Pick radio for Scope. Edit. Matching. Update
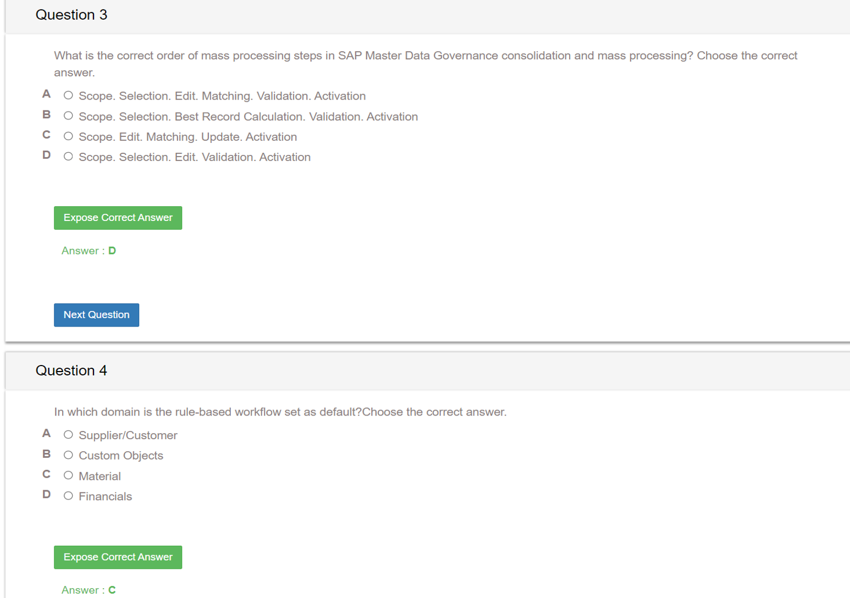 coord(68,136)
